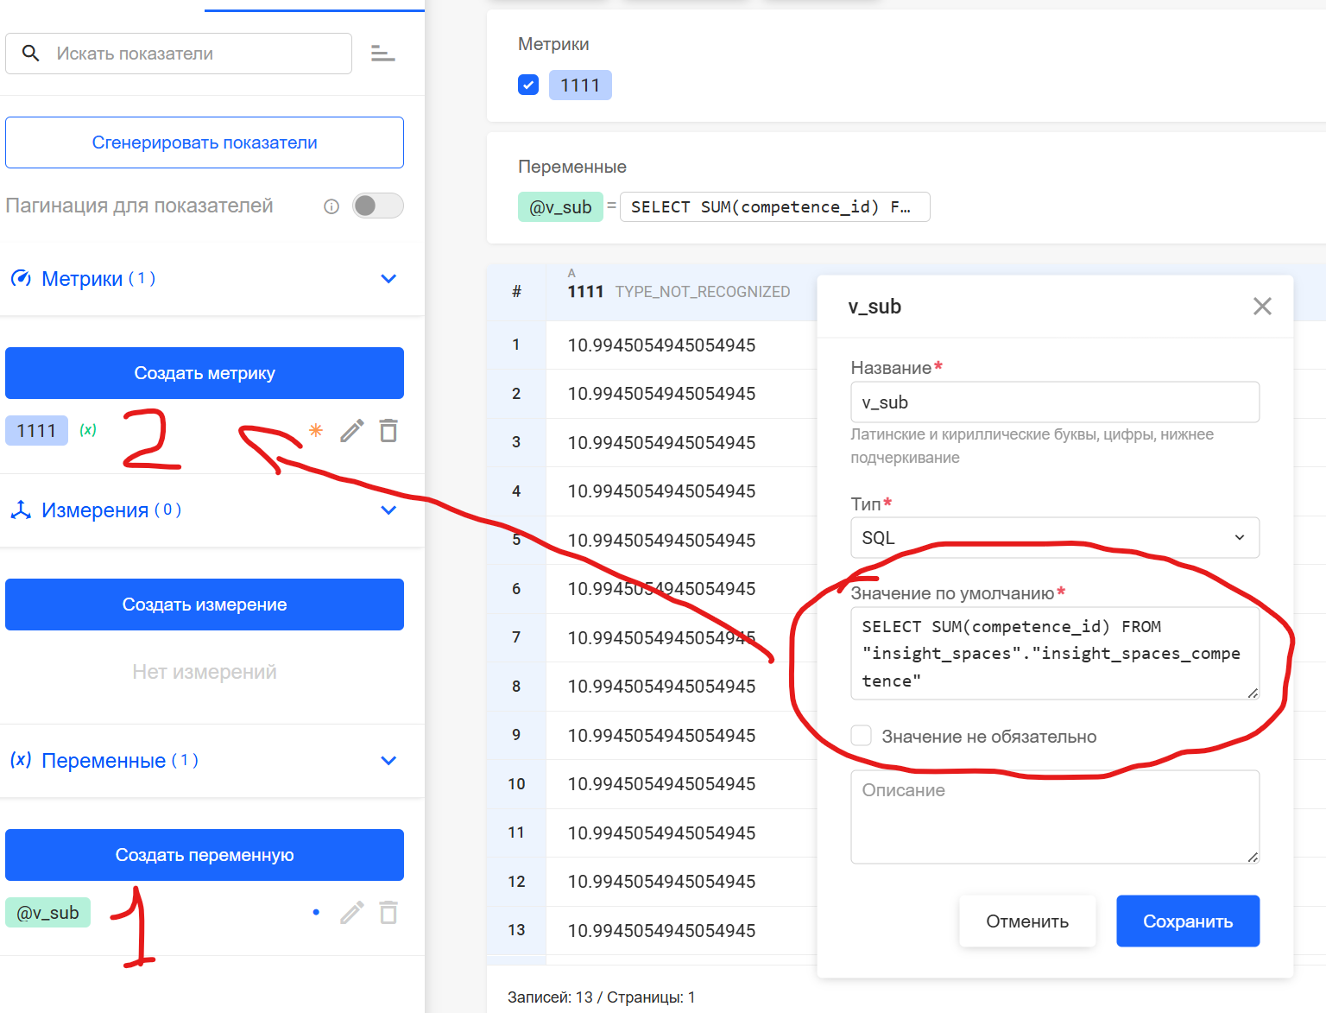The width and height of the screenshot is (1326, 1013).
Task: Click the pencil edit icon for @v_sub variable
Action: click(x=351, y=912)
